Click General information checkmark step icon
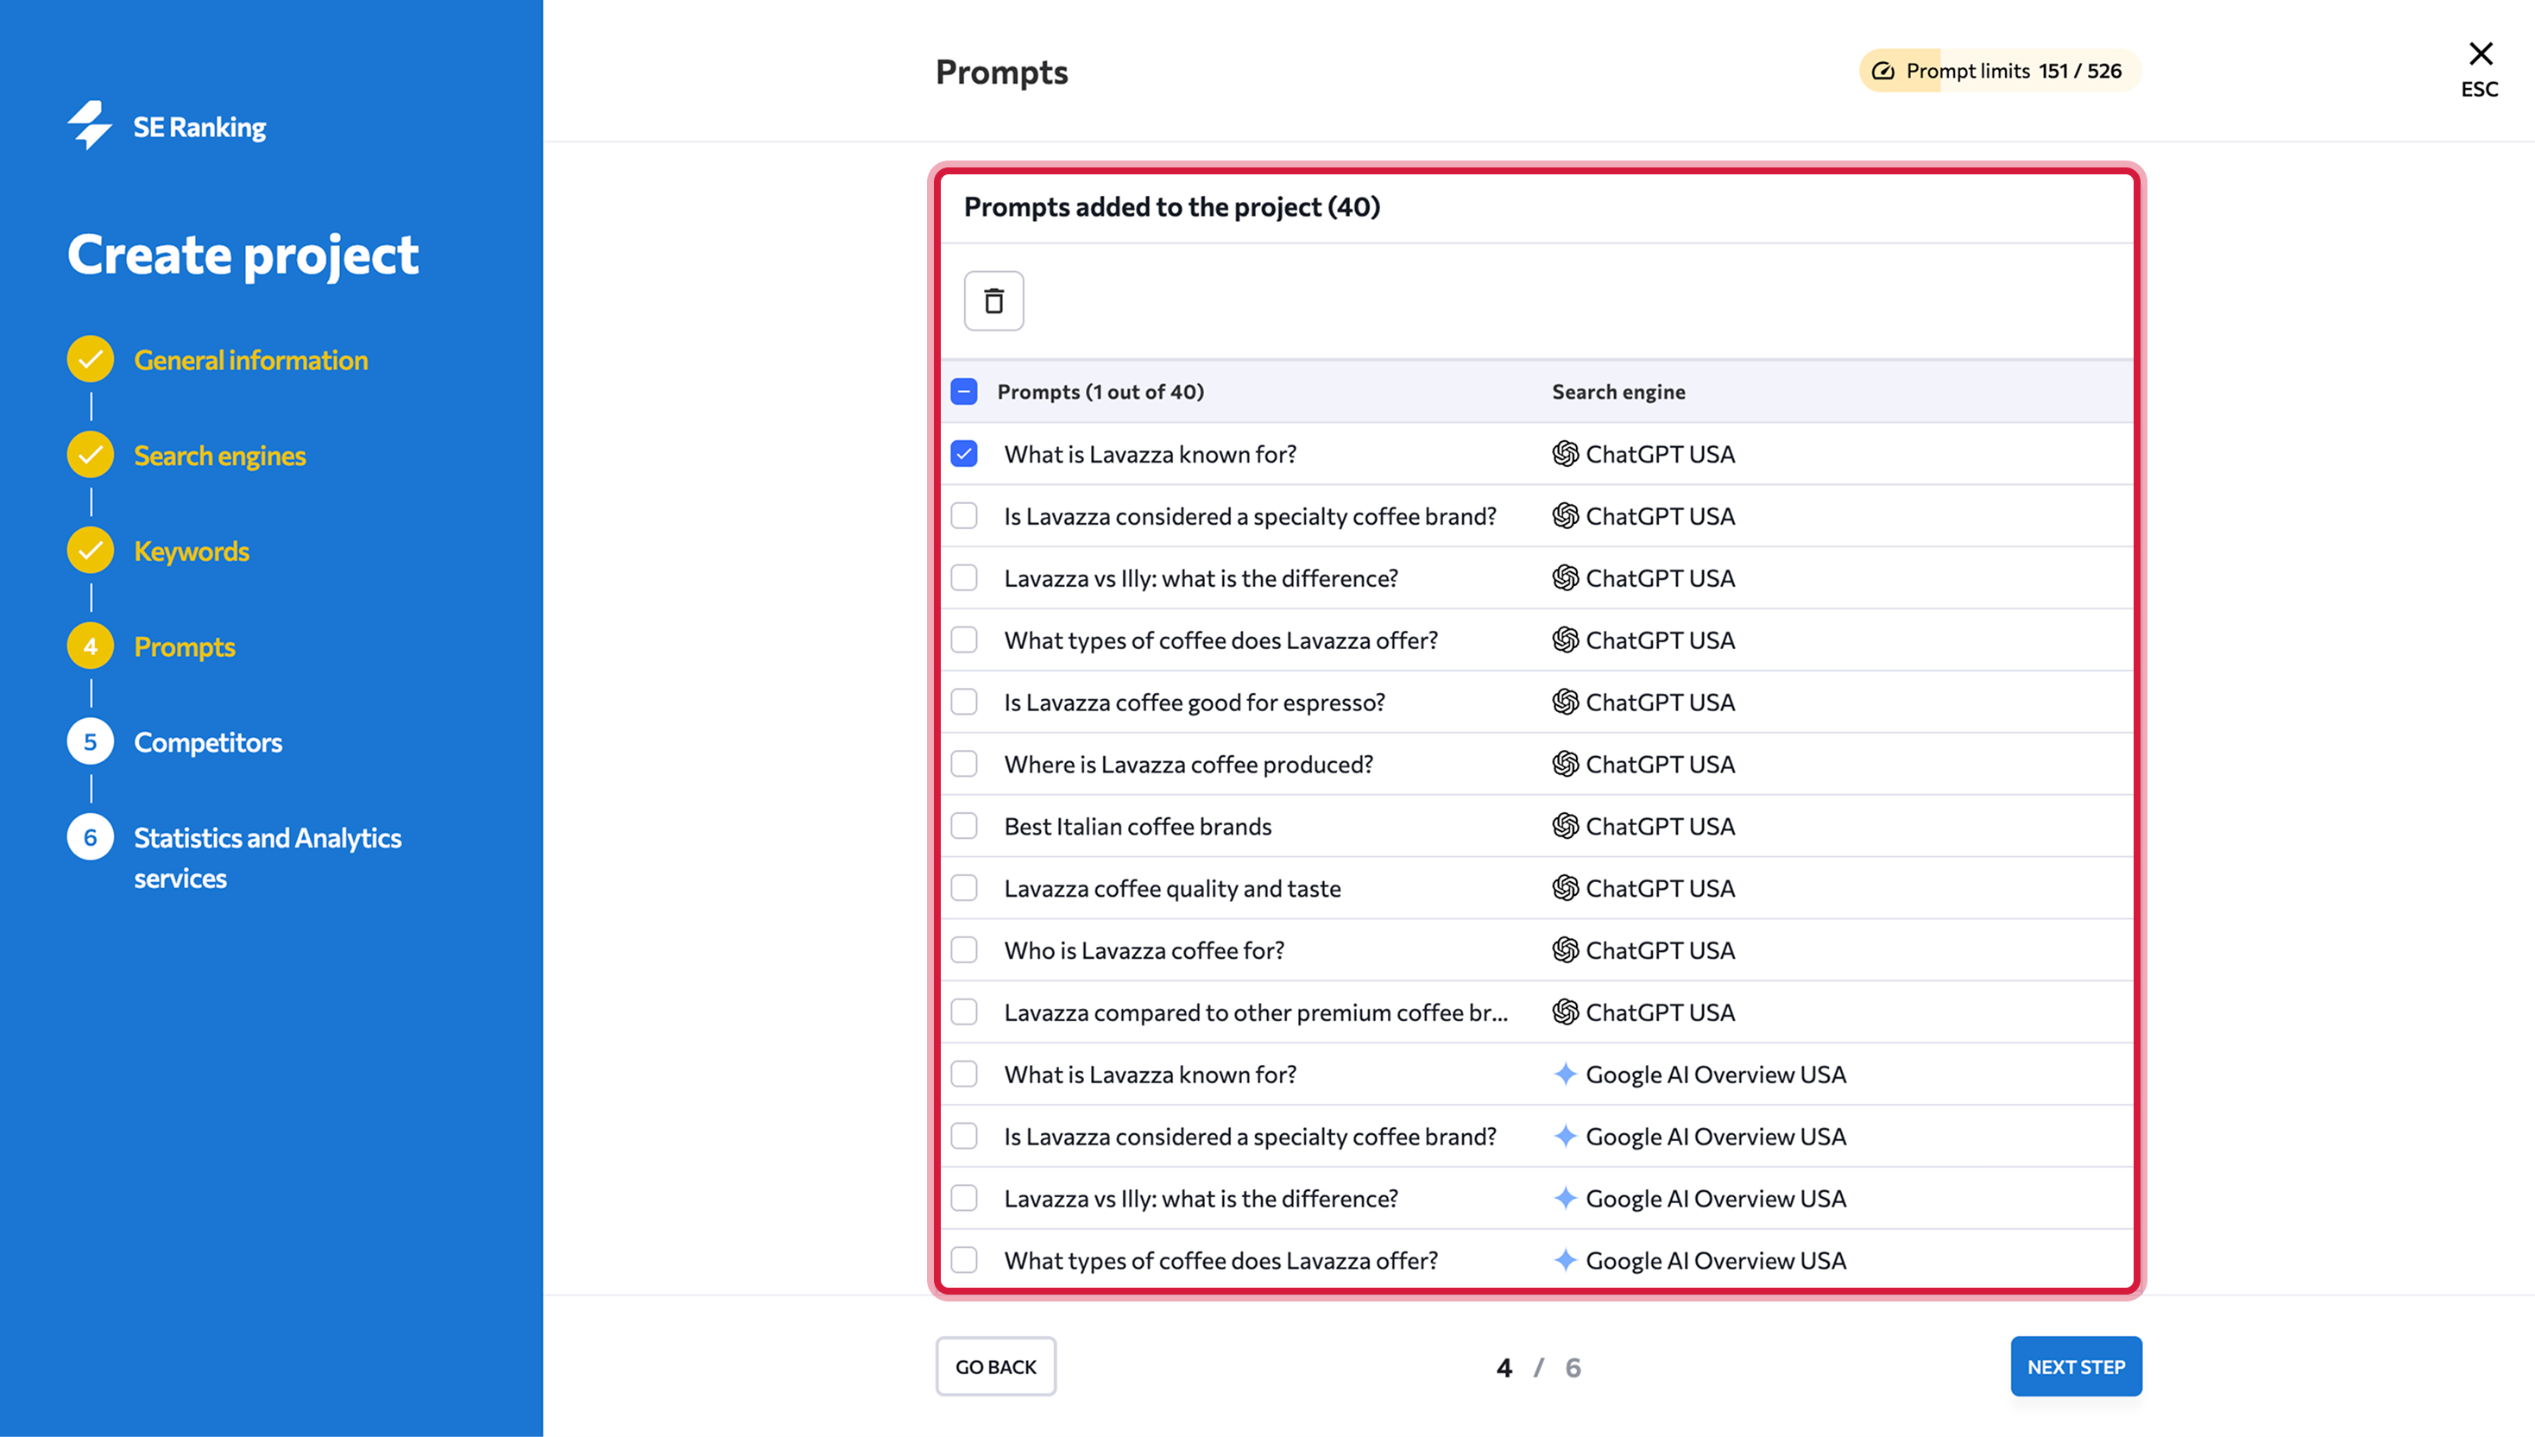2535x1437 pixels. tap(91, 359)
